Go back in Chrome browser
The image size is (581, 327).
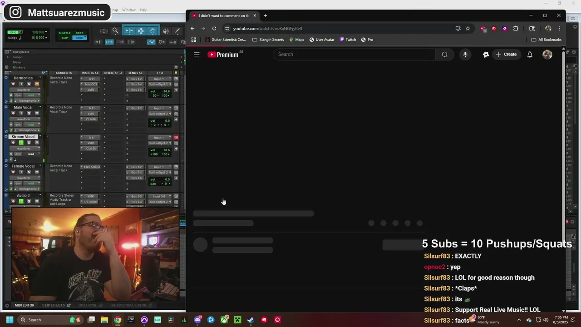pyautogui.click(x=192, y=28)
